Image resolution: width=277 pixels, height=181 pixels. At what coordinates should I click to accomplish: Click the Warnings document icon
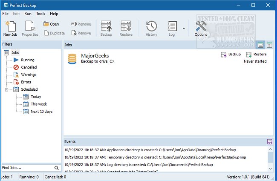(16, 75)
